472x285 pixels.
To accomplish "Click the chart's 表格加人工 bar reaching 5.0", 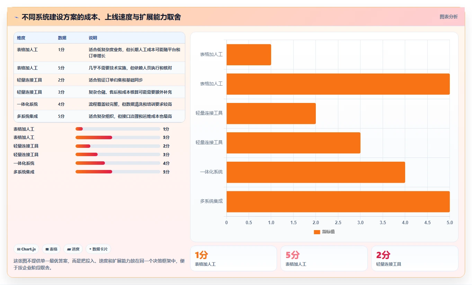I will (x=338, y=84).
